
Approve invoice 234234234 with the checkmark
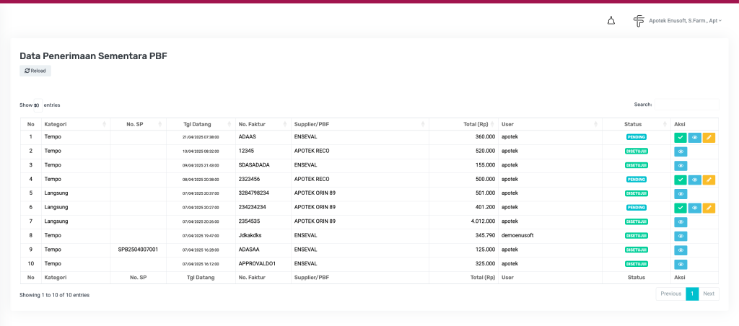point(681,208)
